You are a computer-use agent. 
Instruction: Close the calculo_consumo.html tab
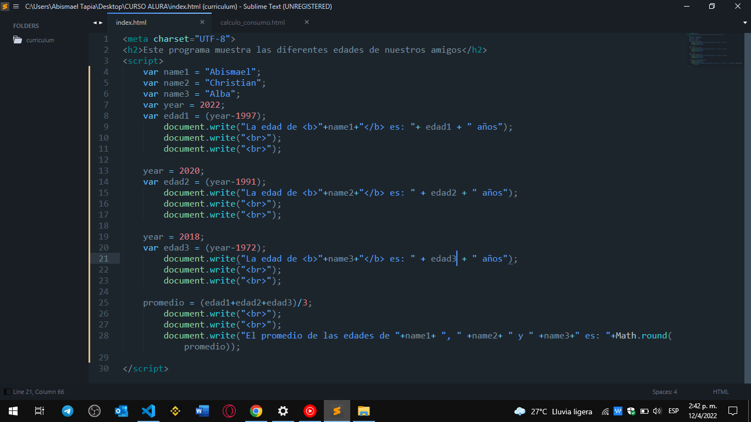pos(307,22)
